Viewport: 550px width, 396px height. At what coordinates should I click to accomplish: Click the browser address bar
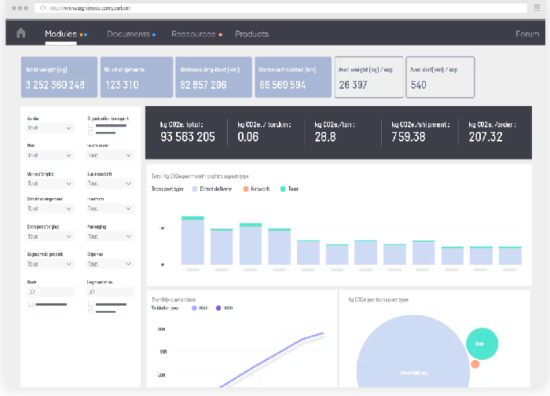click(x=280, y=8)
